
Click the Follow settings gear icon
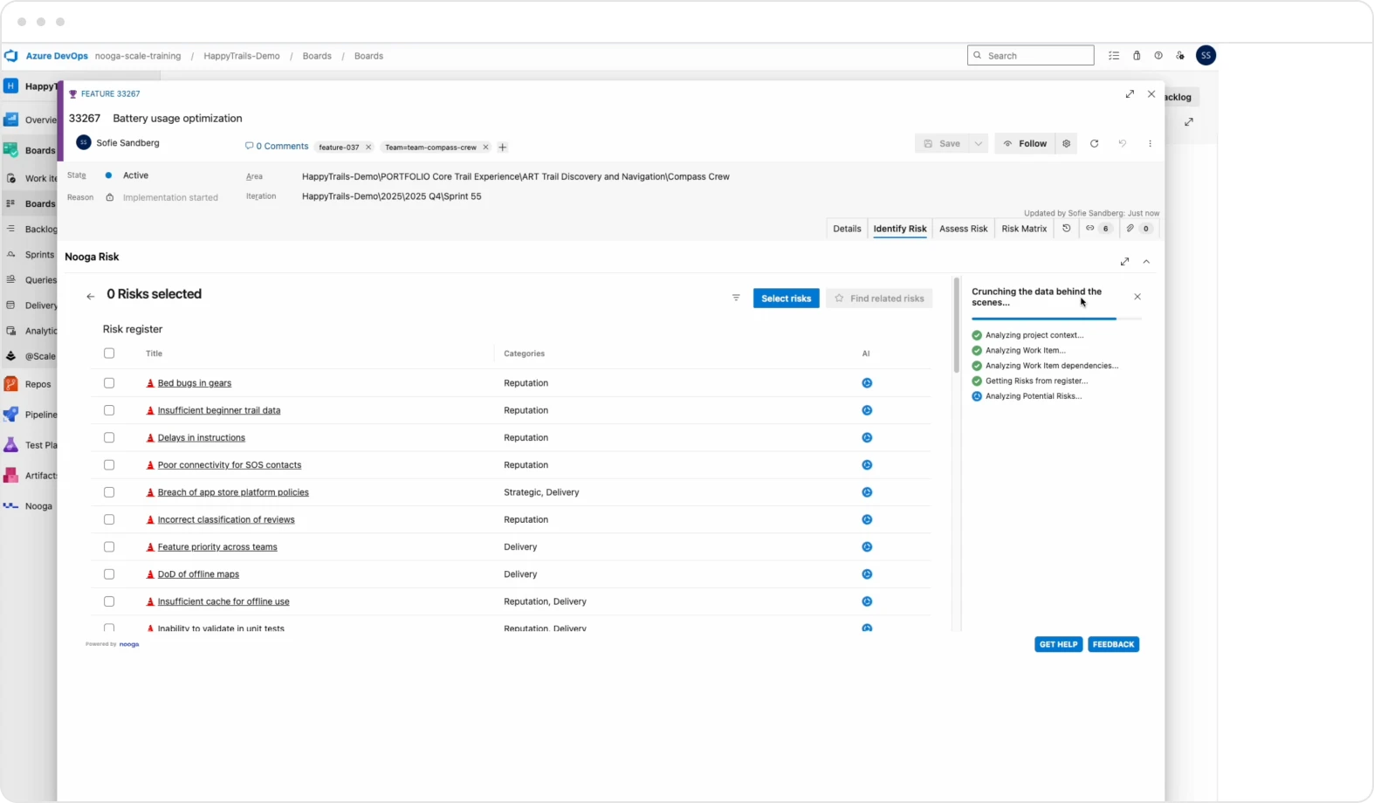pos(1067,144)
